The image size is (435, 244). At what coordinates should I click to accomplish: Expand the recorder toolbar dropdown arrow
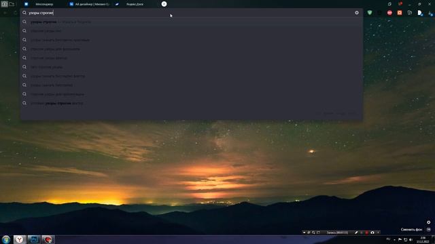[x=304, y=232]
